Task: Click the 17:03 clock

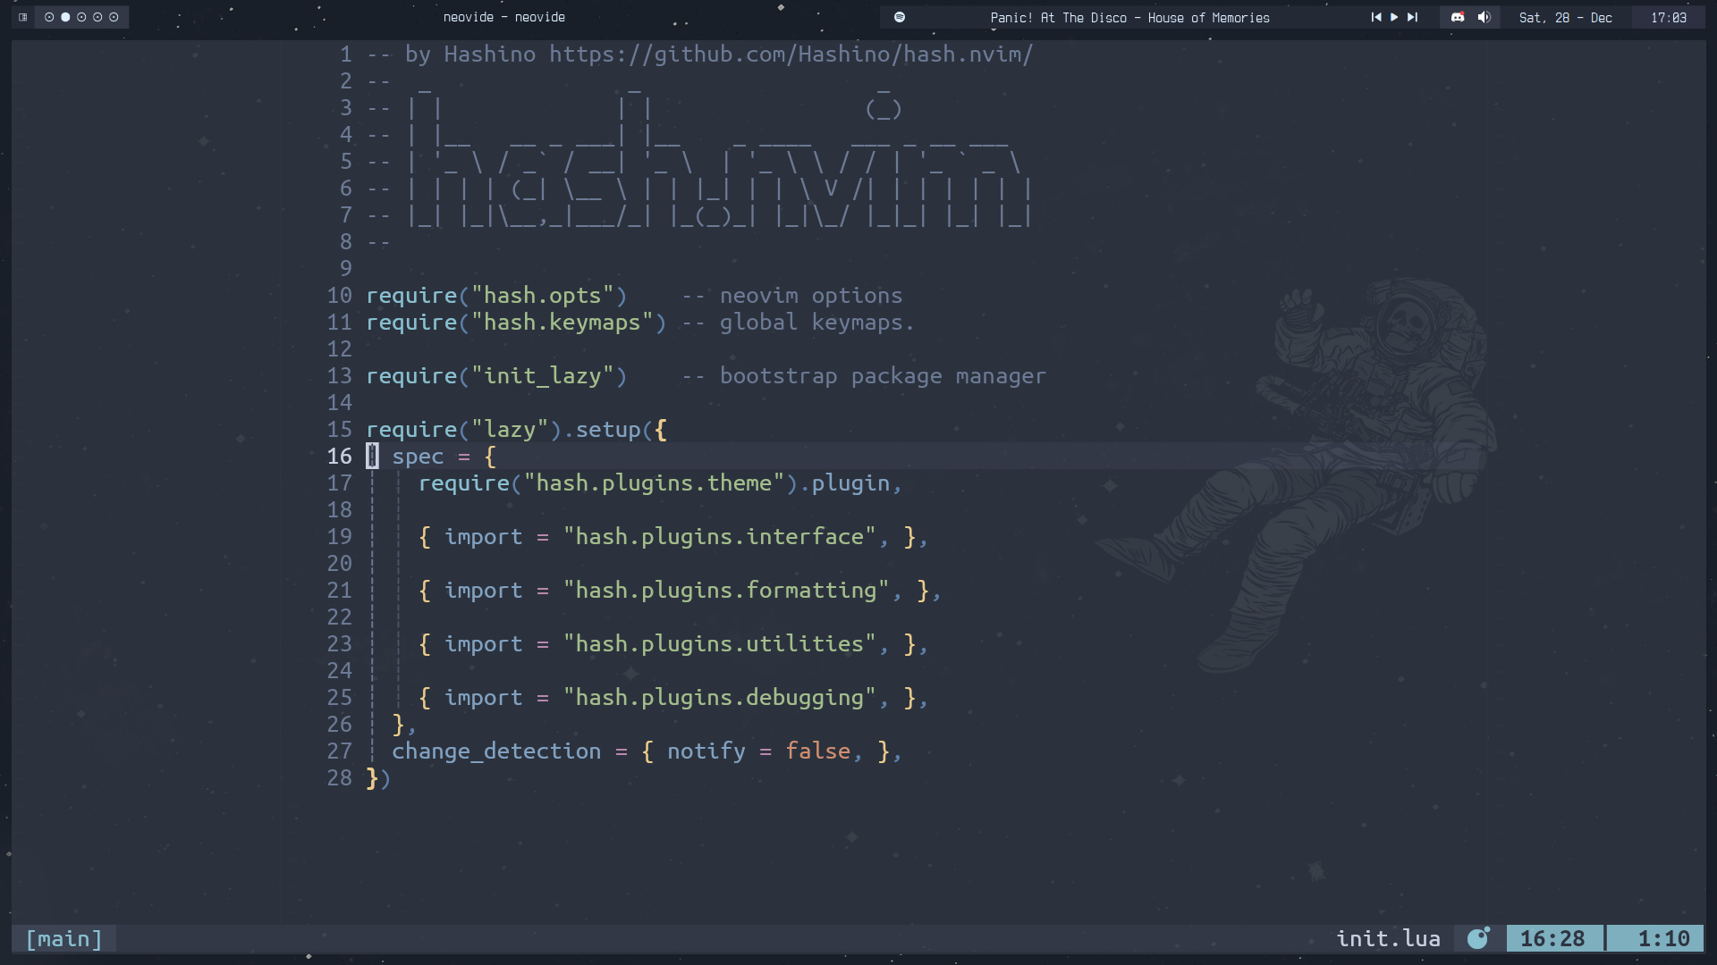Action: point(1668,18)
